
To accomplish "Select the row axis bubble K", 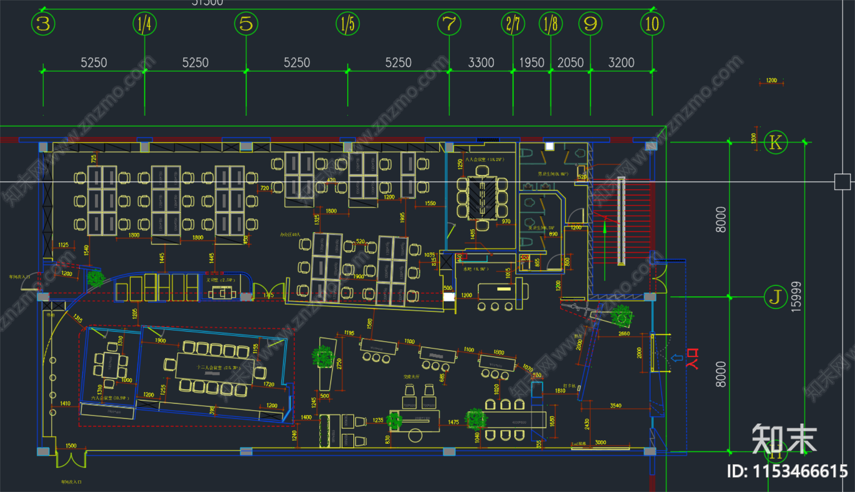I will tap(775, 142).
